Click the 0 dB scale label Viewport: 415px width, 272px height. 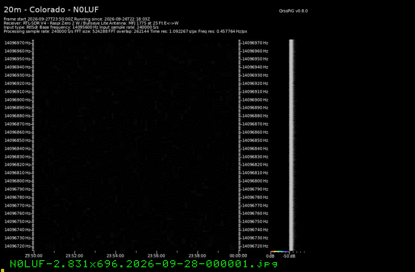click(x=270, y=256)
